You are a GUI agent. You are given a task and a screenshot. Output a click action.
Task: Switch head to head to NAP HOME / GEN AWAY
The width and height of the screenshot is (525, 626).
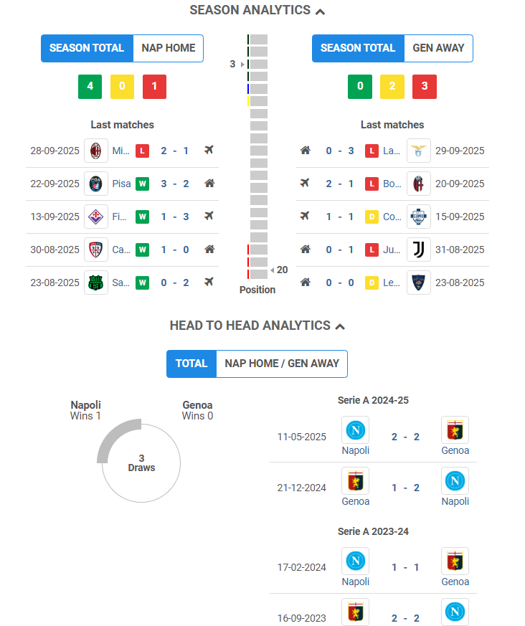click(x=282, y=364)
